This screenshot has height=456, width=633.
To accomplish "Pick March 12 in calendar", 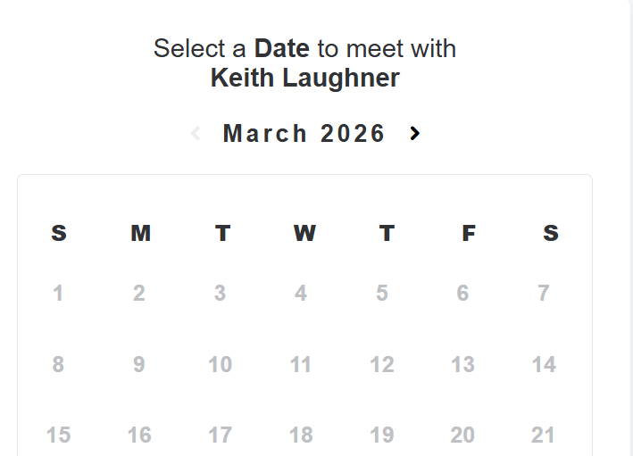I will tap(382, 364).
